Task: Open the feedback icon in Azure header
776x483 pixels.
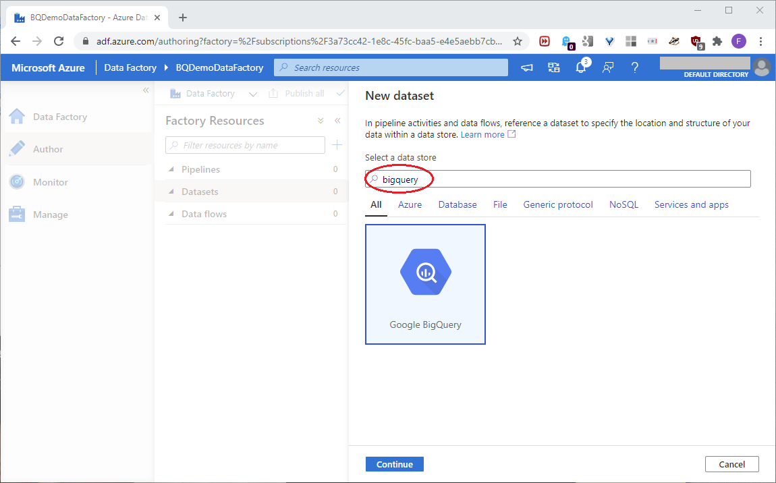Action: [x=607, y=67]
